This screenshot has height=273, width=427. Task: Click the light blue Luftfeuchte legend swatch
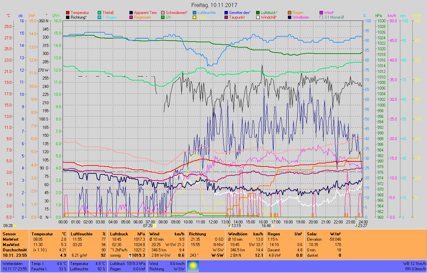pyautogui.click(x=195, y=13)
